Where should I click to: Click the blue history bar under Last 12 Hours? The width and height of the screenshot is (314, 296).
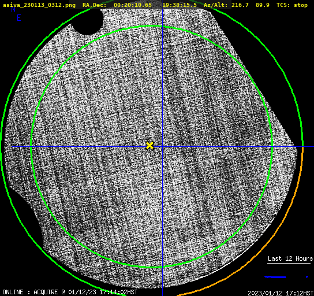coord(275,277)
